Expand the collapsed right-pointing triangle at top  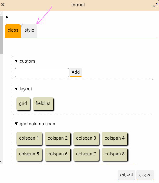[7, 17]
